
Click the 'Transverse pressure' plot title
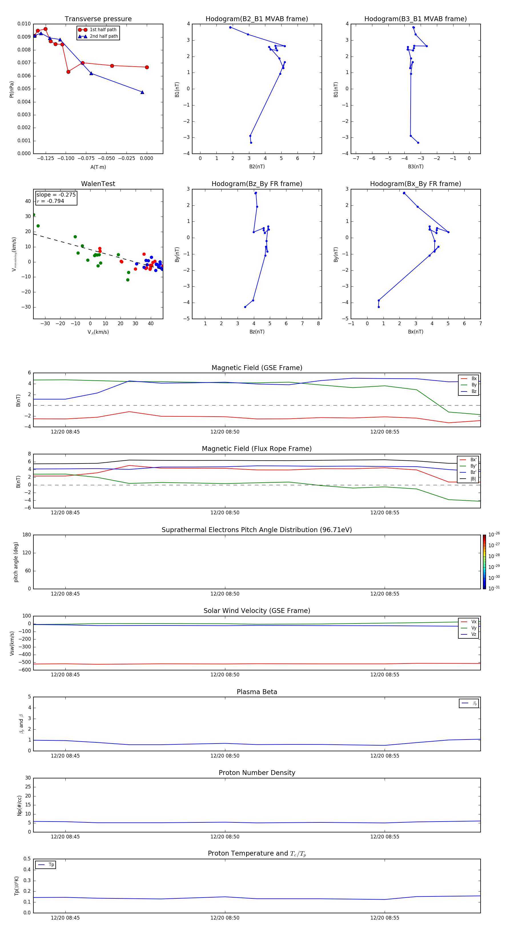(x=98, y=19)
